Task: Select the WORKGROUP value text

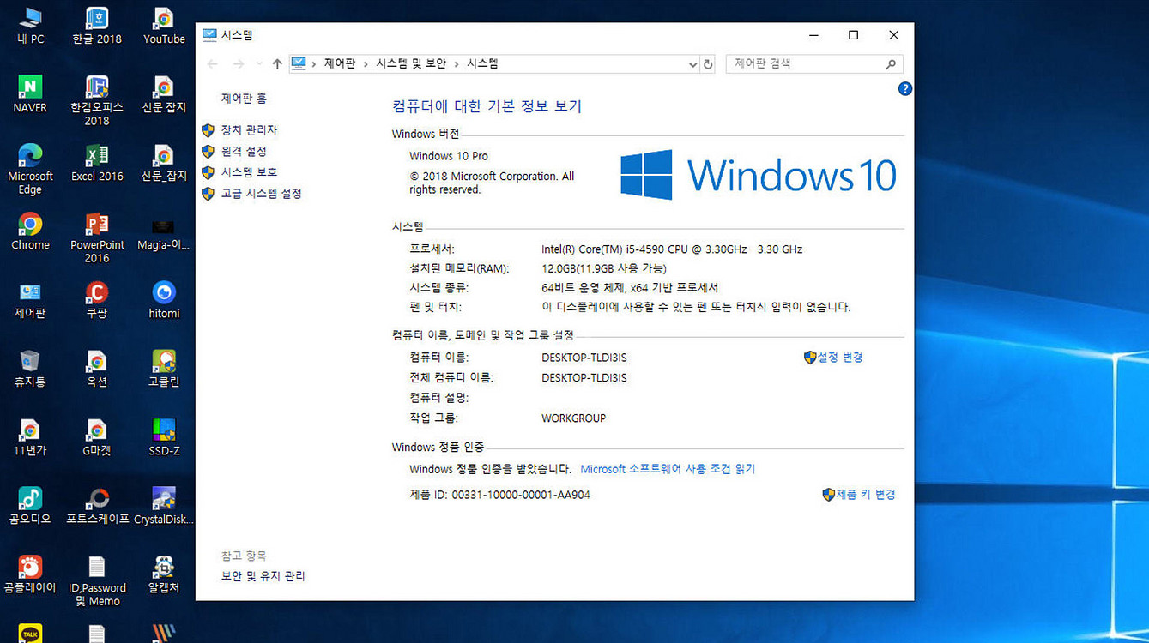Action: [x=573, y=418]
